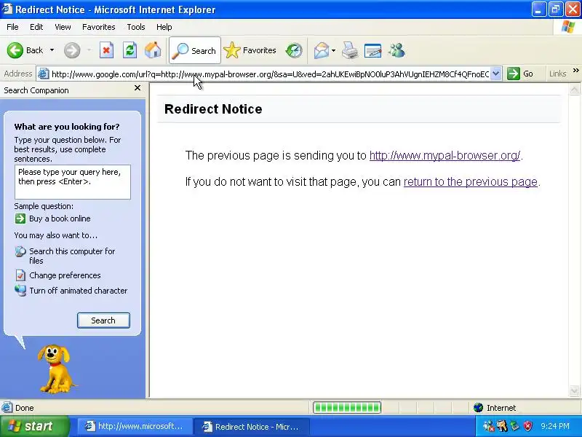Click the Windows flag logo throbber
Image resolution: width=582 pixels, height=437 pixels.
pyautogui.click(x=568, y=27)
